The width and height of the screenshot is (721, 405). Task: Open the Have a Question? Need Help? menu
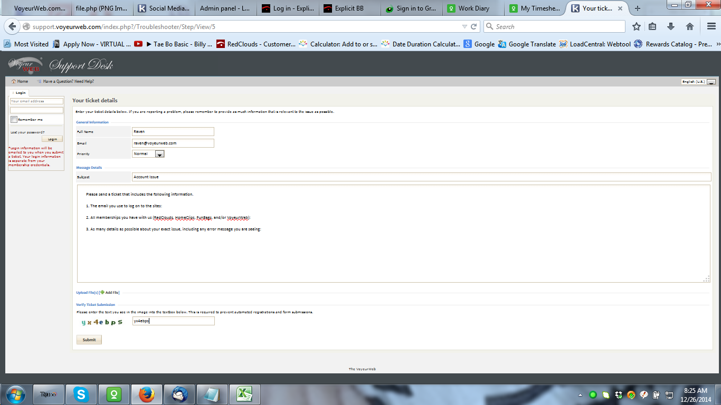(x=68, y=81)
